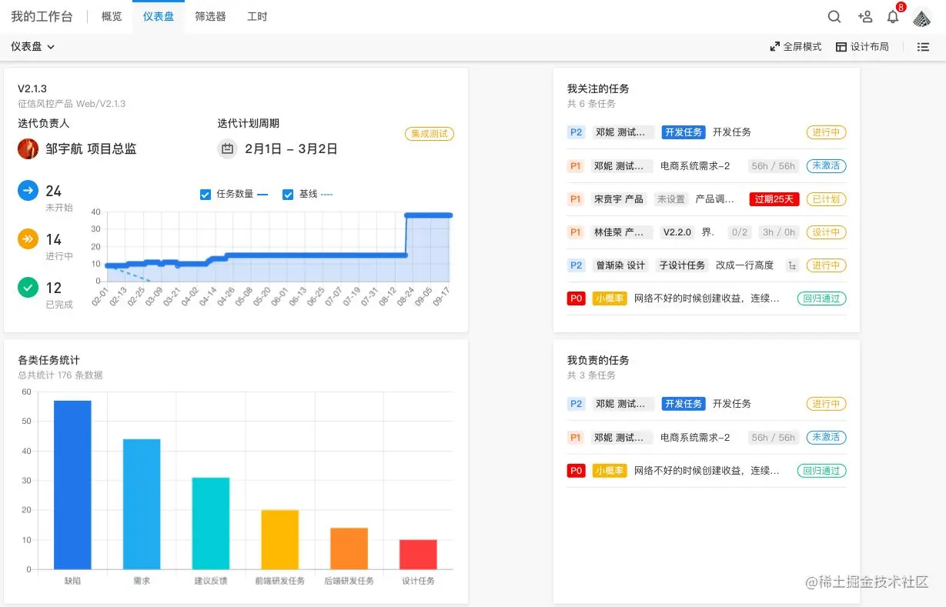This screenshot has width=946, height=607.
Task: Click the blue 缺陷 bar
Action: pyautogui.click(x=72, y=485)
